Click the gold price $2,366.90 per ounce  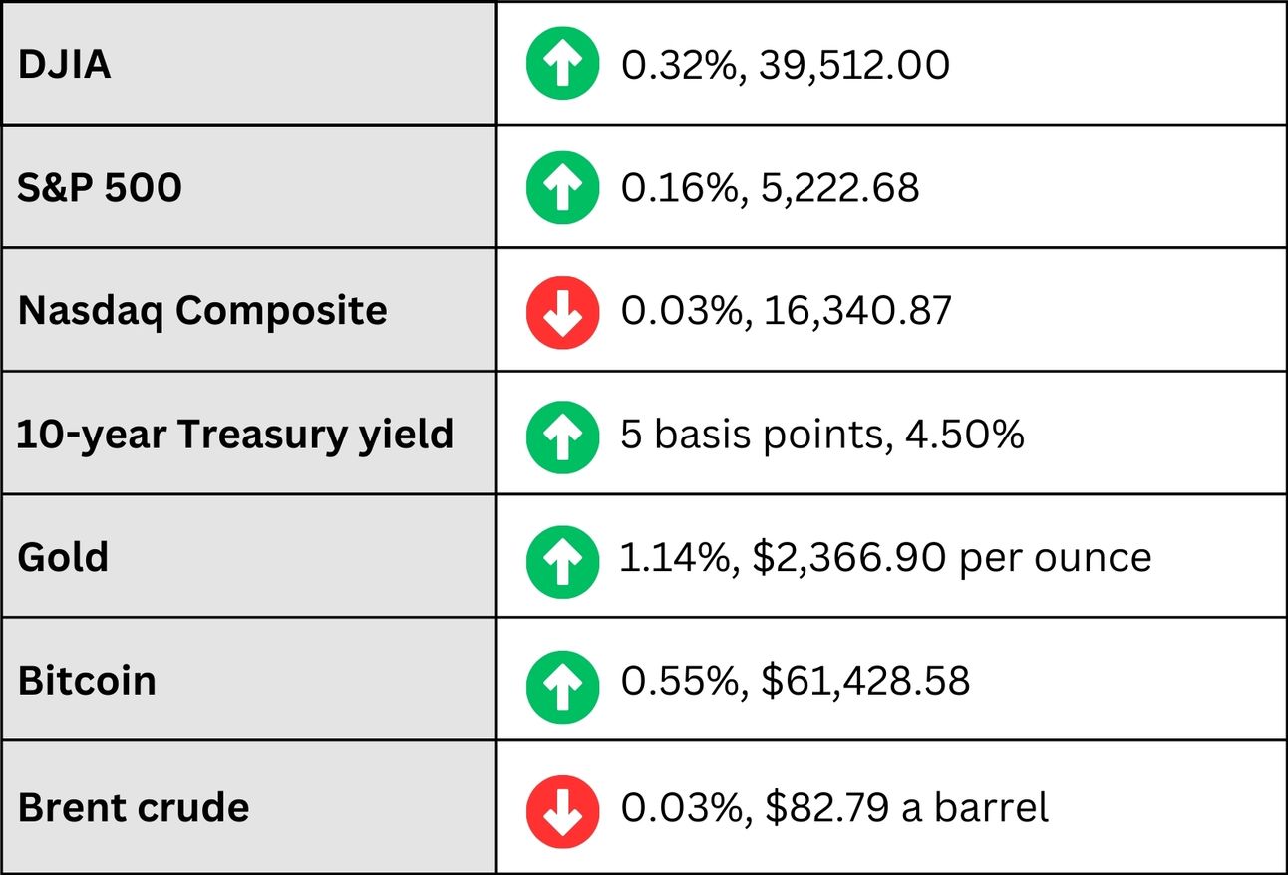[951, 558]
